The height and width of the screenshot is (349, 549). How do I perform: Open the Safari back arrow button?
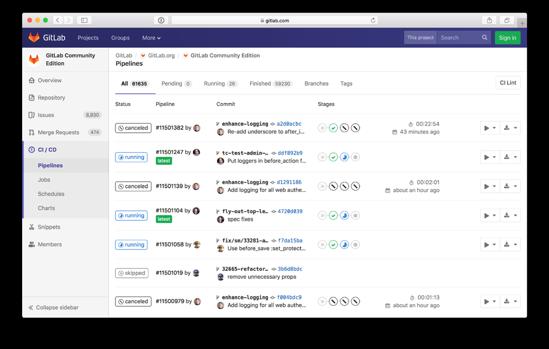(x=58, y=20)
